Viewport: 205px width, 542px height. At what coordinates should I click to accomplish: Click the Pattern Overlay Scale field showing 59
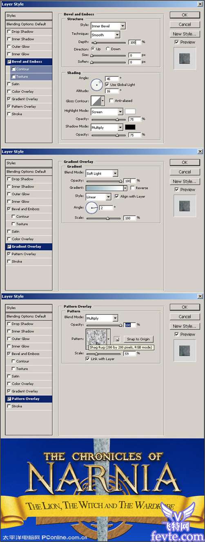coord(129,354)
